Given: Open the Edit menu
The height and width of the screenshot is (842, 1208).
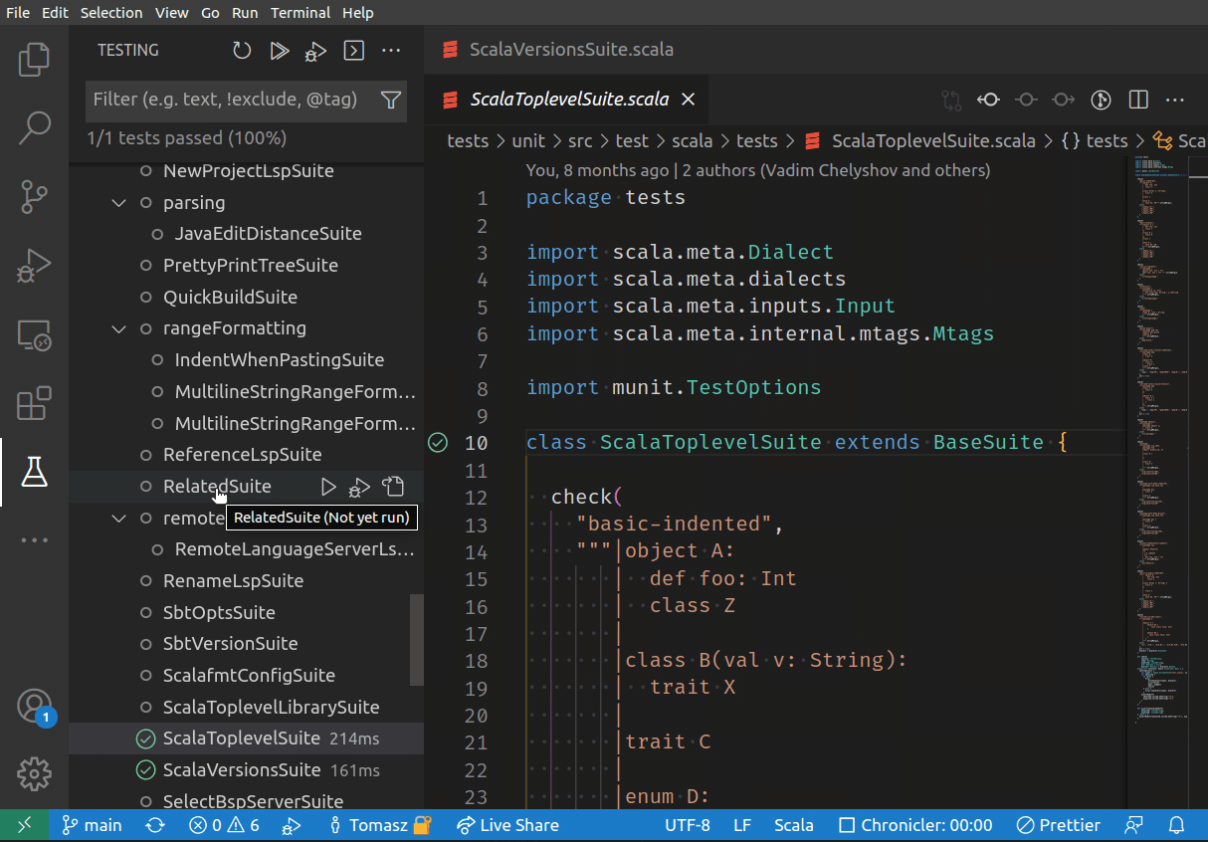Looking at the screenshot, I should pyautogui.click(x=56, y=13).
